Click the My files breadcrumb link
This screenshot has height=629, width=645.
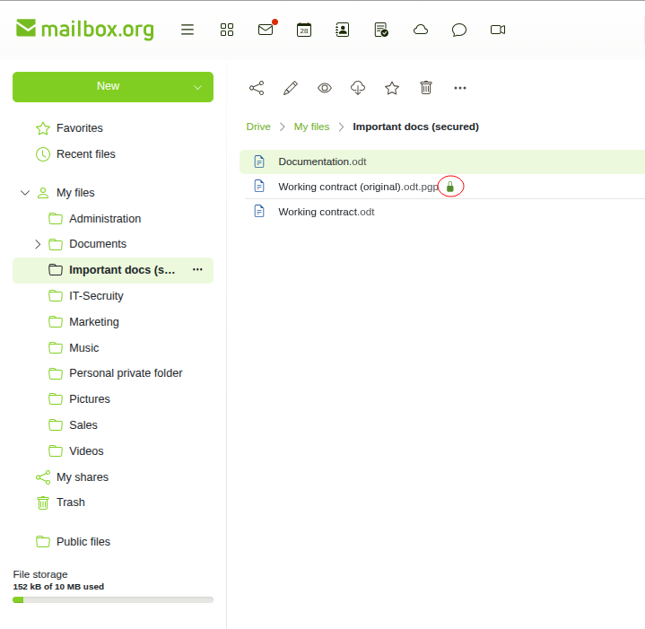click(x=311, y=127)
